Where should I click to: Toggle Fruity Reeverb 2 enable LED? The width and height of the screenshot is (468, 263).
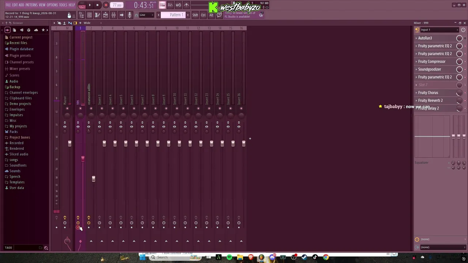click(x=465, y=100)
